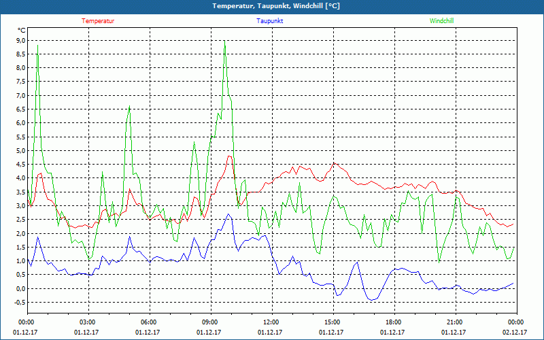Click the 09:00 time label

tap(211, 322)
